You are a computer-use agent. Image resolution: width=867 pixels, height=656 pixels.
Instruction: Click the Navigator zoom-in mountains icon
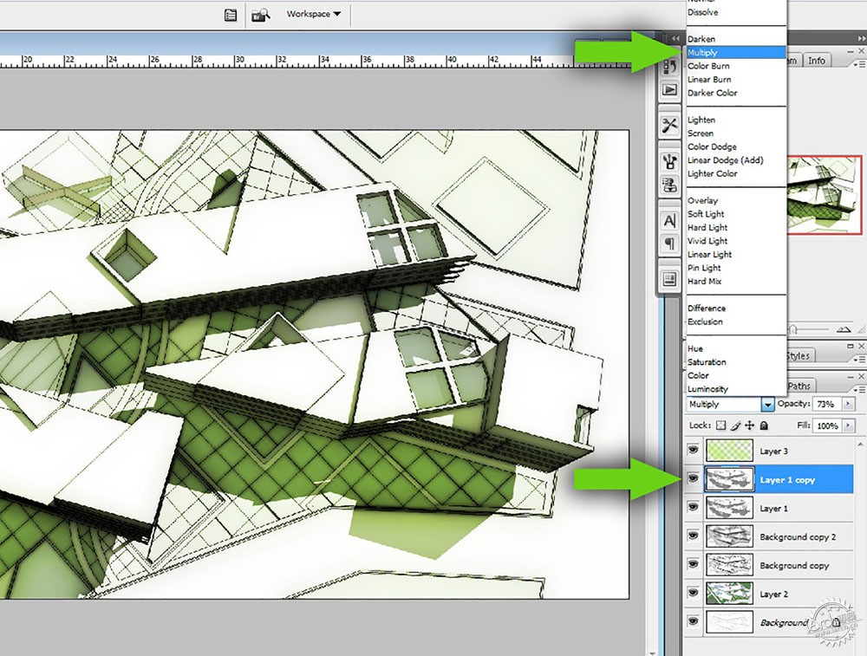pos(844,329)
